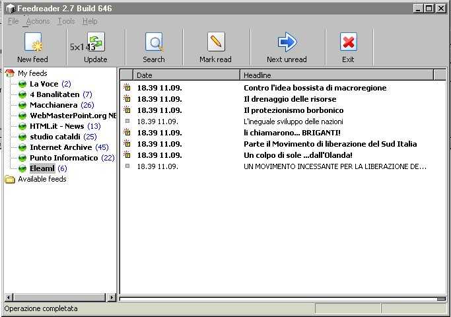Jump to Next unread arrow icon
The height and width of the screenshot is (317, 451).
[287, 42]
